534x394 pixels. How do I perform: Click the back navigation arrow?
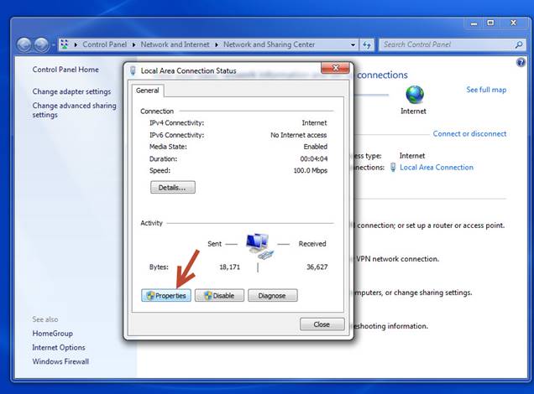click(x=25, y=44)
